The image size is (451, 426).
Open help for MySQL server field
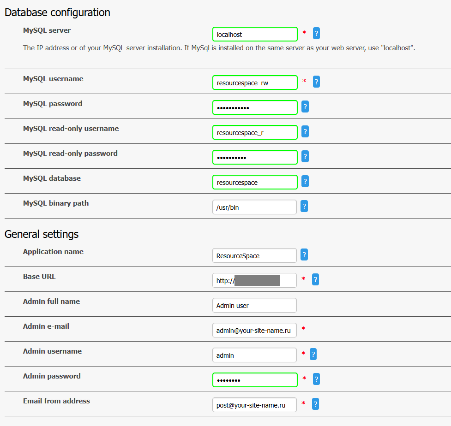coord(316,34)
